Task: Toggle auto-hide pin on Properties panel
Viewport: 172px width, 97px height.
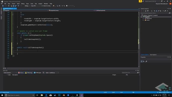Action: tap(169, 57)
